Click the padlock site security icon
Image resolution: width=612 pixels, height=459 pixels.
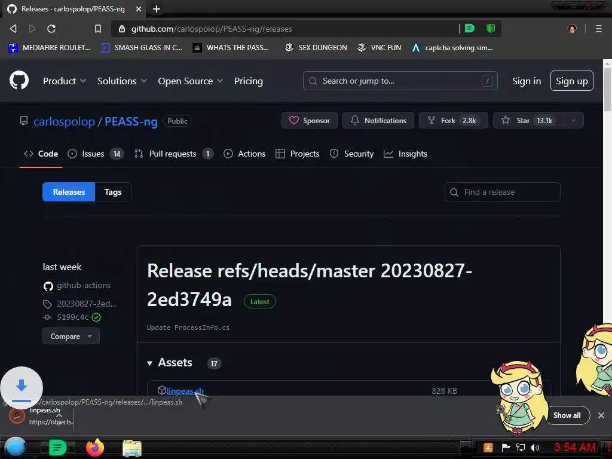pyautogui.click(x=122, y=29)
